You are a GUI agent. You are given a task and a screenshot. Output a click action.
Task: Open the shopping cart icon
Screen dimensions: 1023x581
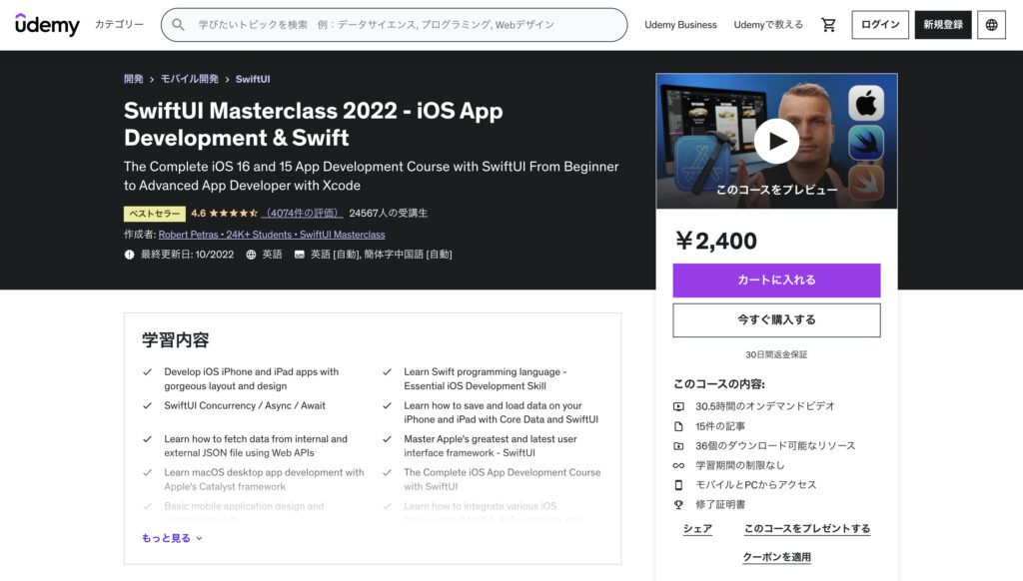828,25
